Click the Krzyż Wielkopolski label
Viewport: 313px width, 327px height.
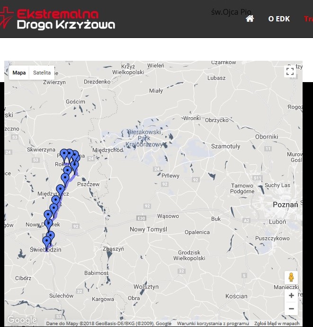tap(128, 69)
